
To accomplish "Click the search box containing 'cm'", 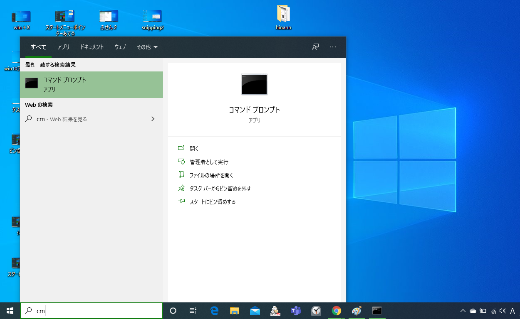I will (x=92, y=311).
